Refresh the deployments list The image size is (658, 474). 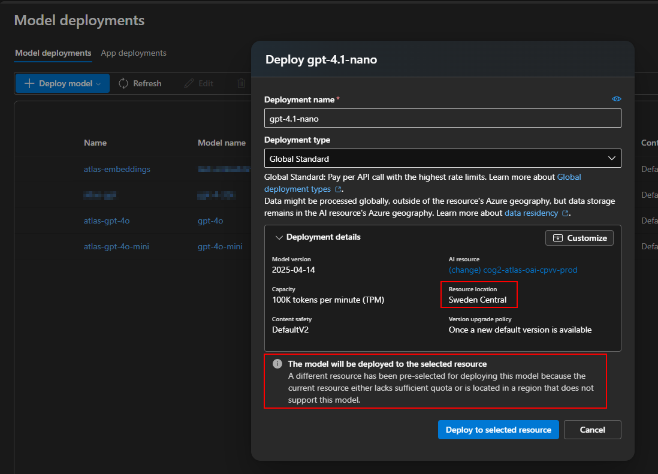(140, 83)
